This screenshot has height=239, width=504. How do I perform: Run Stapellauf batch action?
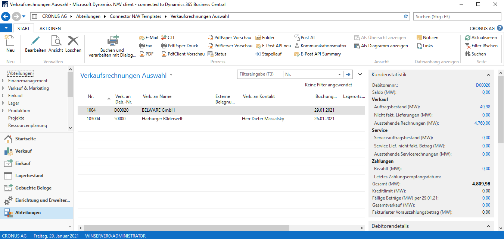point(268,54)
